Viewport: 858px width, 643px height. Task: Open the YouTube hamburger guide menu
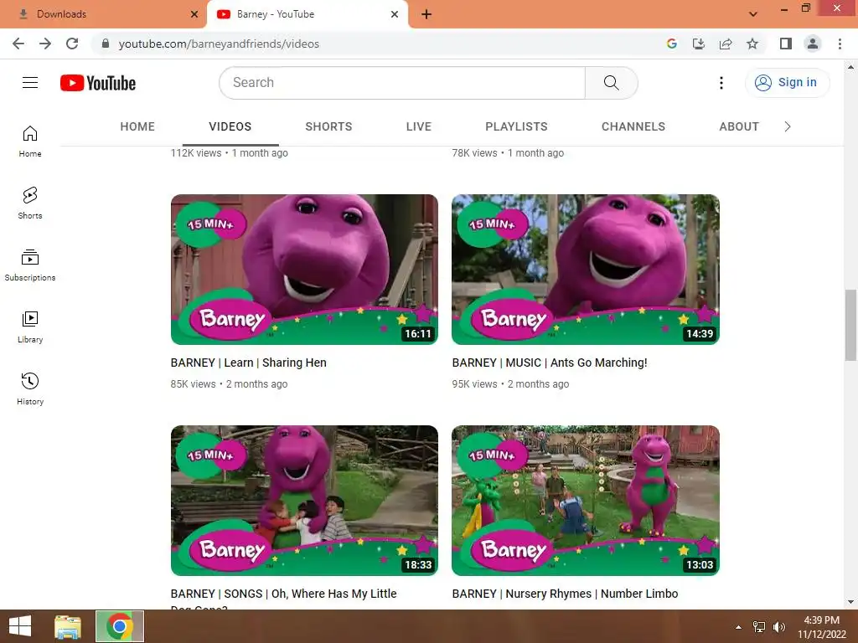pyautogui.click(x=30, y=83)
